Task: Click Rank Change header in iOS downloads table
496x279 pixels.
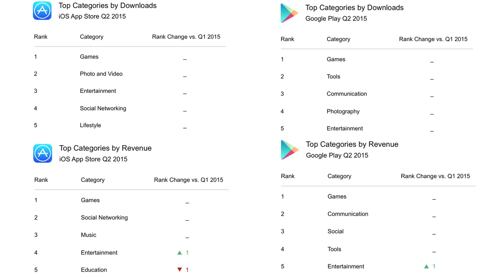Action: pyautogui.click(x=186, y=37)
